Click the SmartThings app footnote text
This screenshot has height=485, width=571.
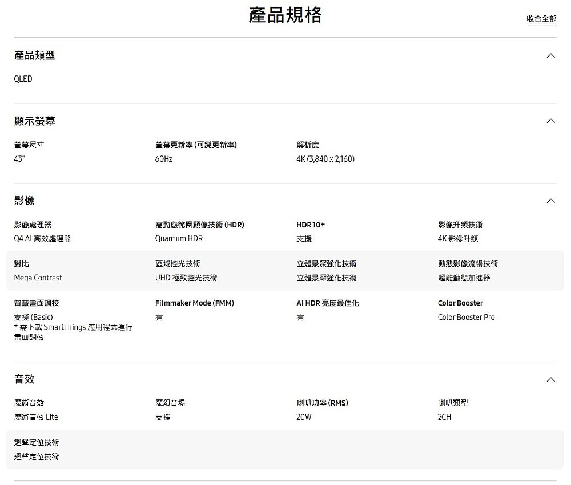coord(73,332)
